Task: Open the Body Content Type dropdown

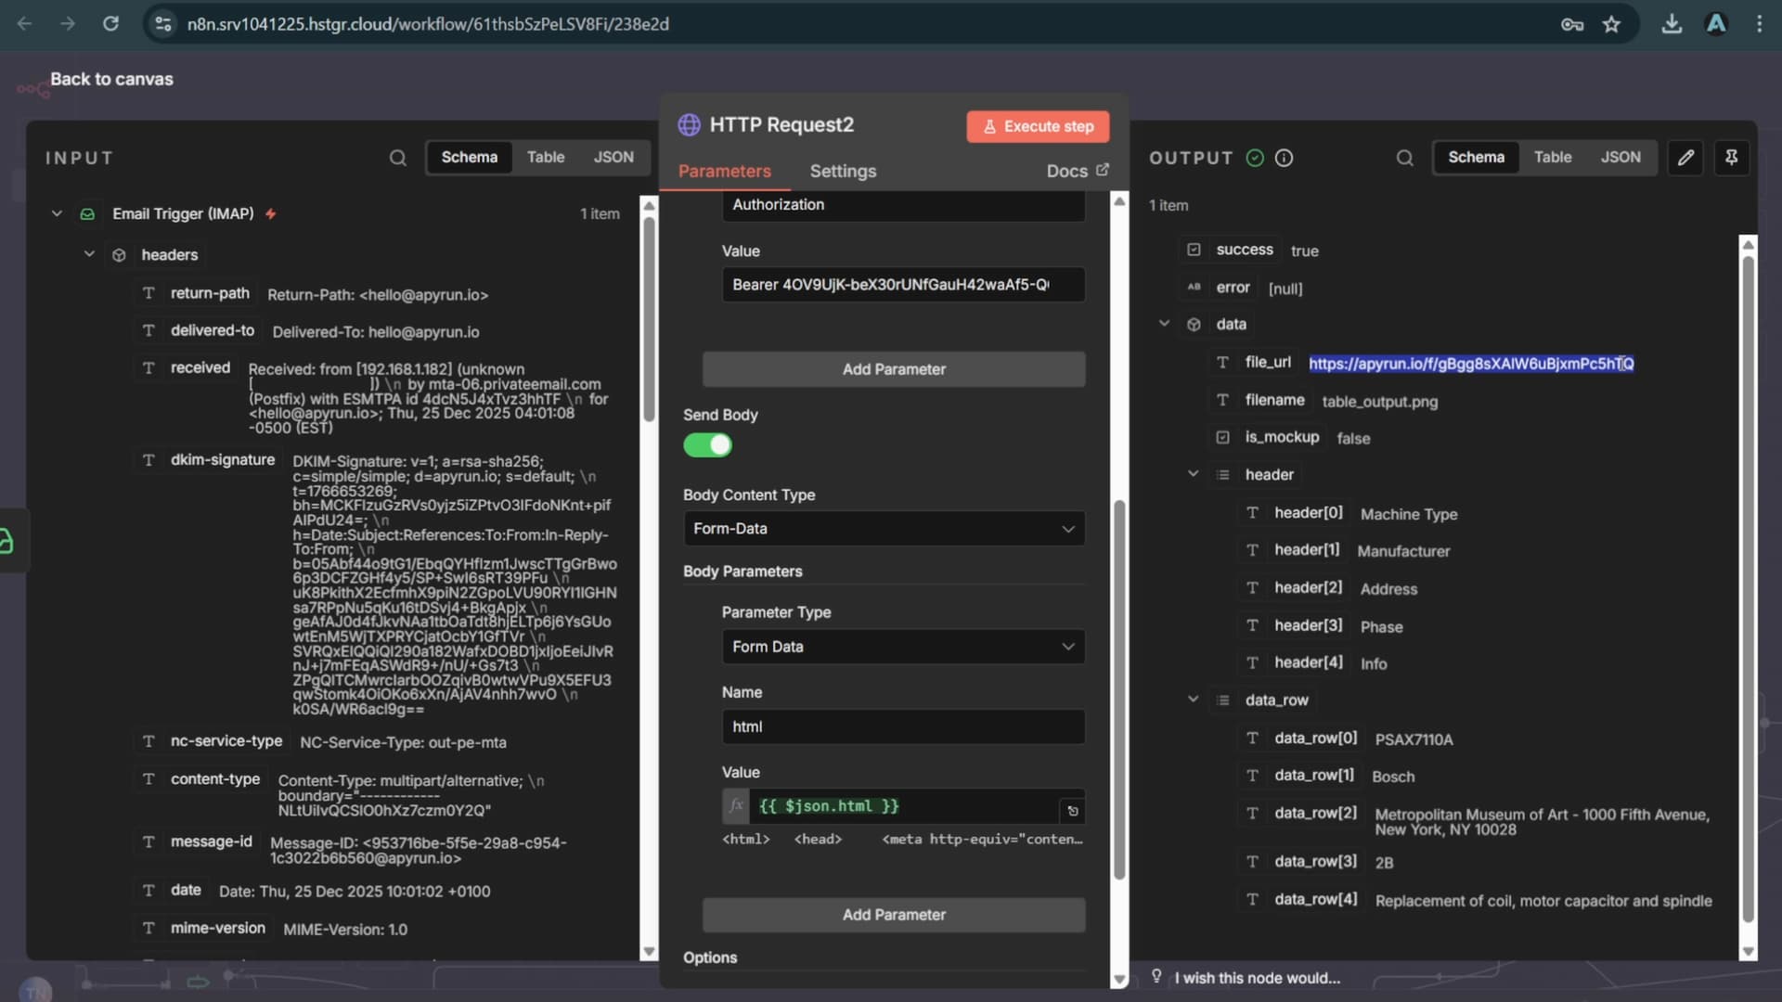Action: (883, 529)
